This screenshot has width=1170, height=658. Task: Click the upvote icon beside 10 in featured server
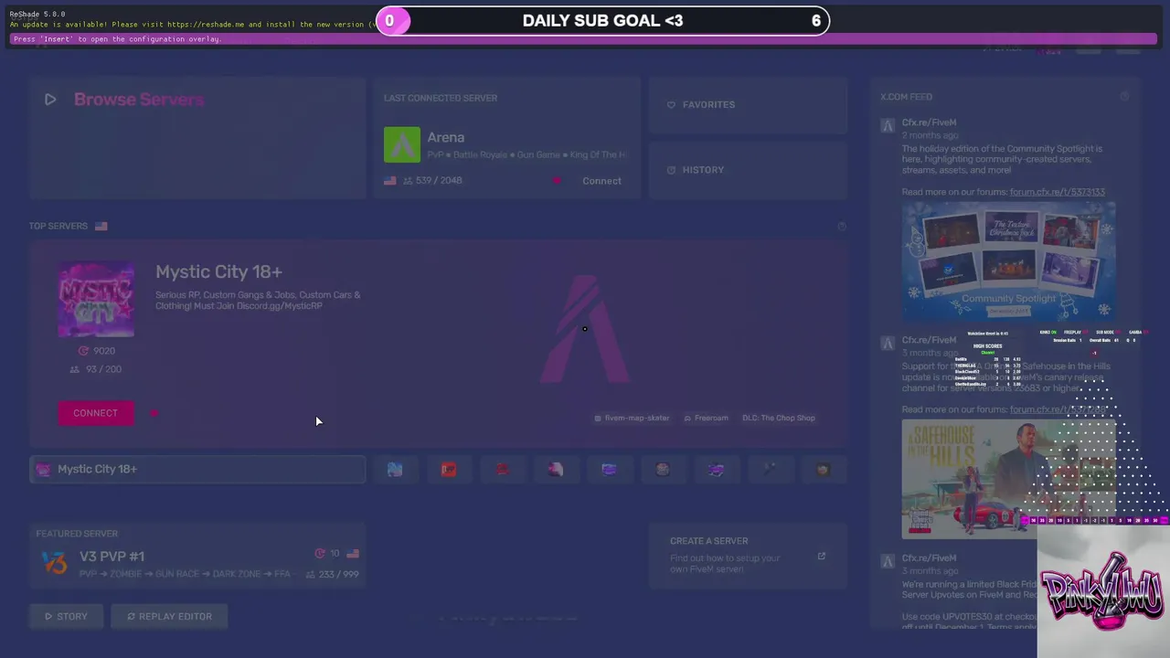tap(320, 554)
